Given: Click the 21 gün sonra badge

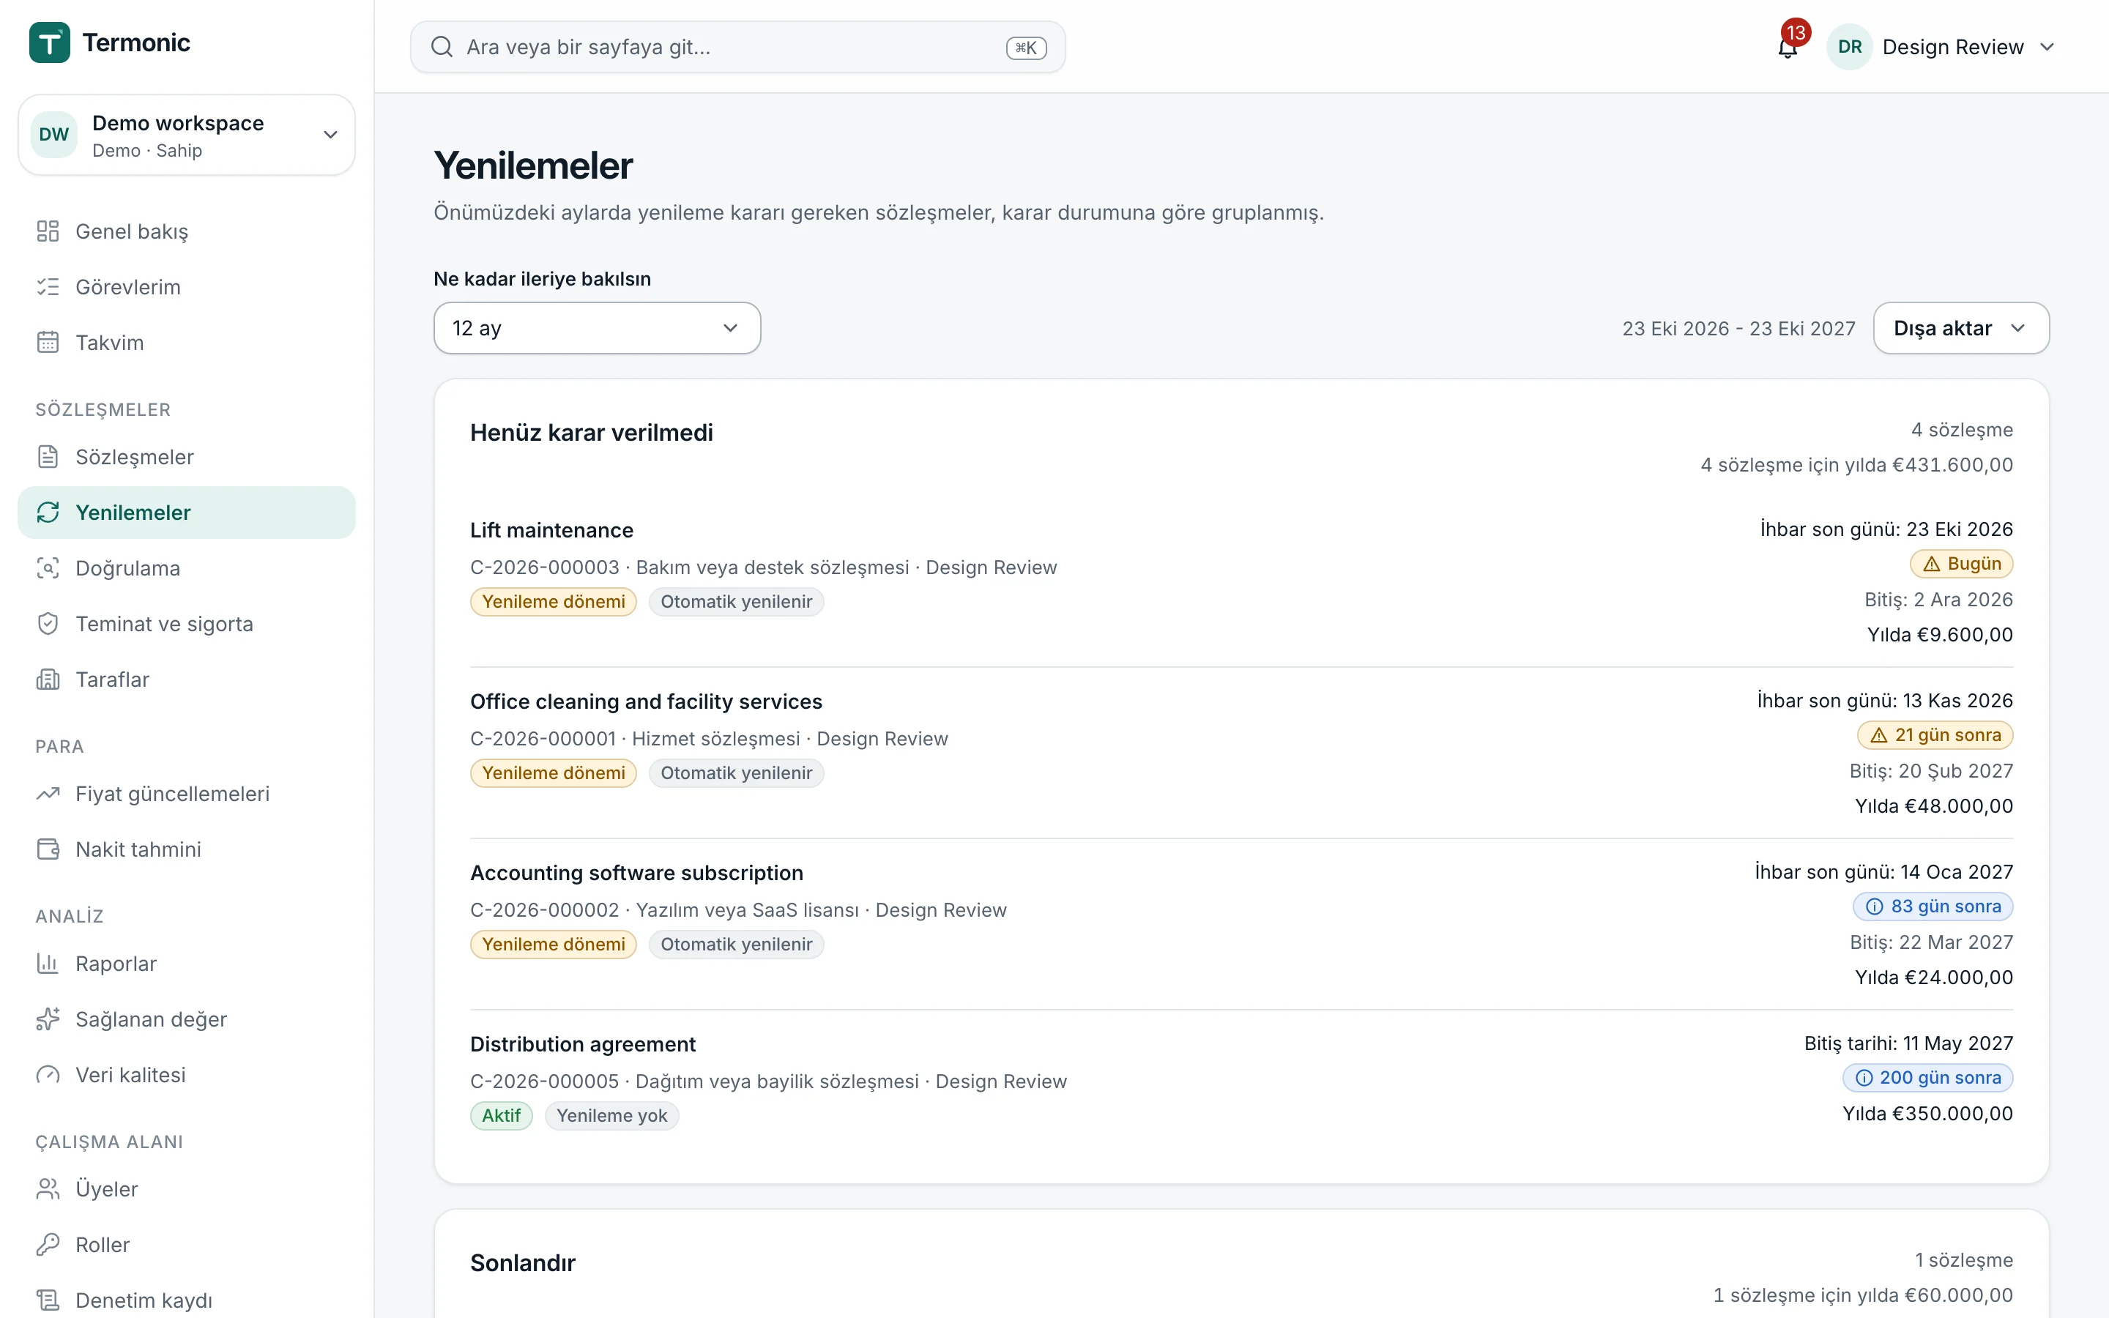Looking at the screenshot, I should pyautogui.click(x=1935, y=735).
